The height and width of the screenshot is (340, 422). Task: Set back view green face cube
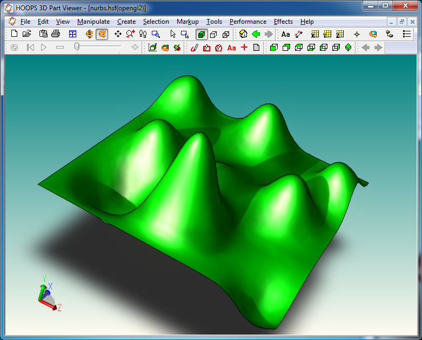[299, 48]
